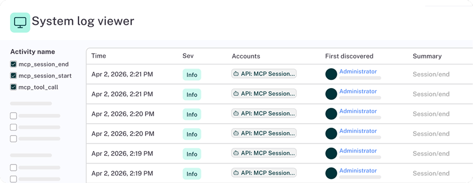The image size is (473, 183).
Task: Click Session/end summary in second 2:19 PM row
Action: click(431, 173)
